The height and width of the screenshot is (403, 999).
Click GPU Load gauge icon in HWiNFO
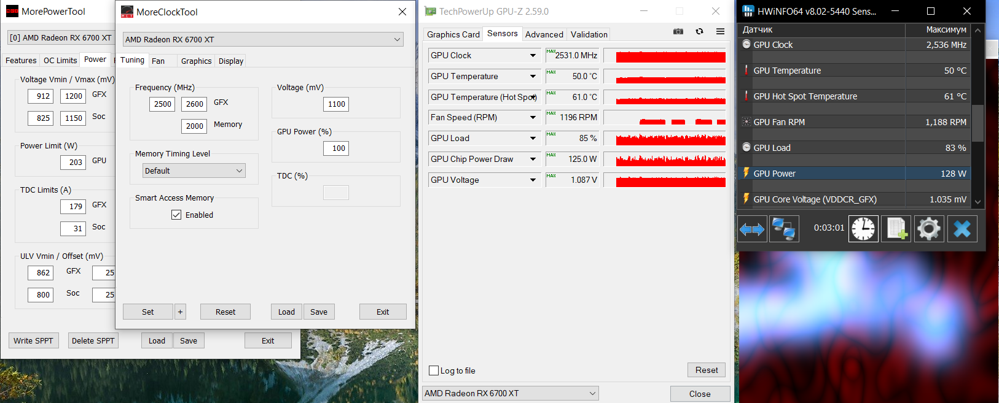pyautogui.click(x=746, y=147)
